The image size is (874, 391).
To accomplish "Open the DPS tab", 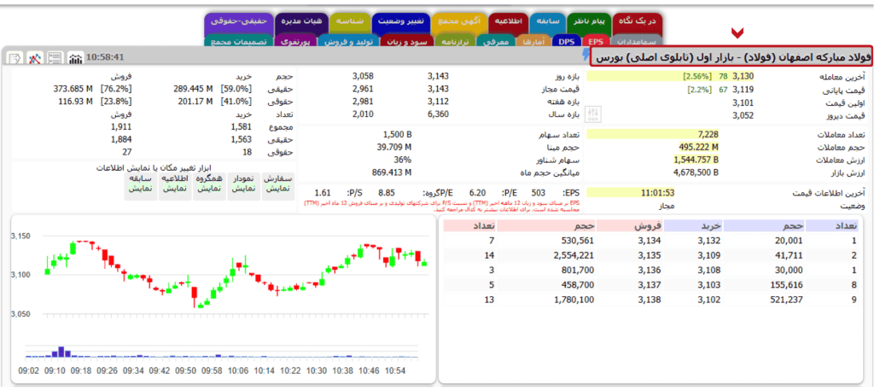I will click(x=567, y=40).
